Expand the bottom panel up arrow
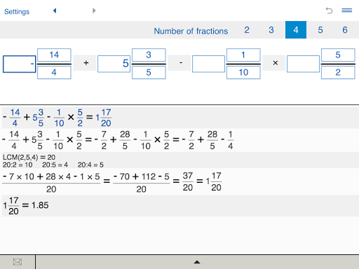 (x=197, y=262)
